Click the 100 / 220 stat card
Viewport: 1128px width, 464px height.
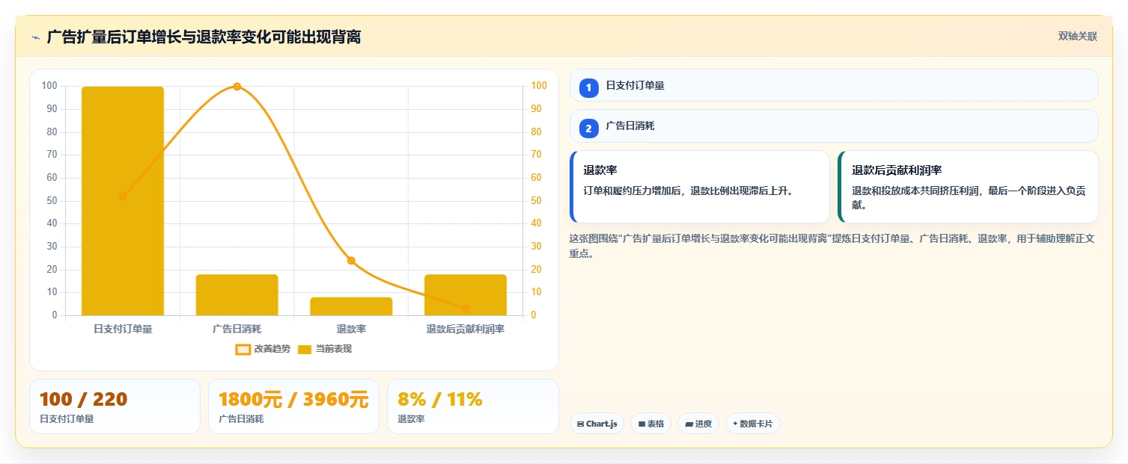pos(115,406)
